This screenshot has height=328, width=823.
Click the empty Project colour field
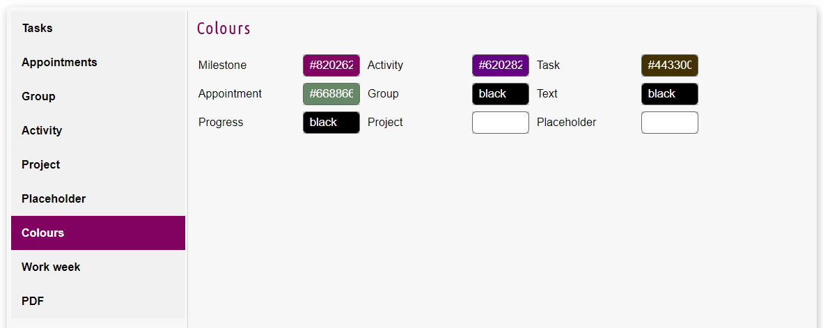click(x=501, y=123)
